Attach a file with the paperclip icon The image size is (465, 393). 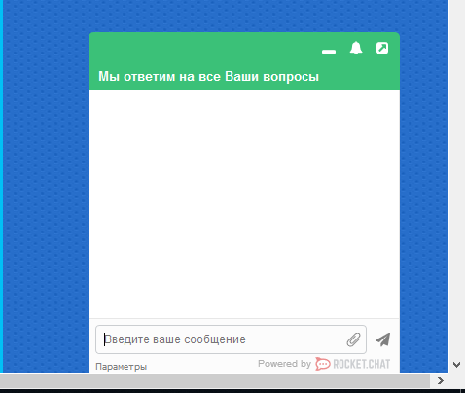tap(353, 339)
